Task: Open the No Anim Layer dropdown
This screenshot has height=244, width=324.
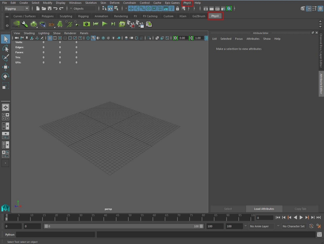Action: click(x=262, y=226)
